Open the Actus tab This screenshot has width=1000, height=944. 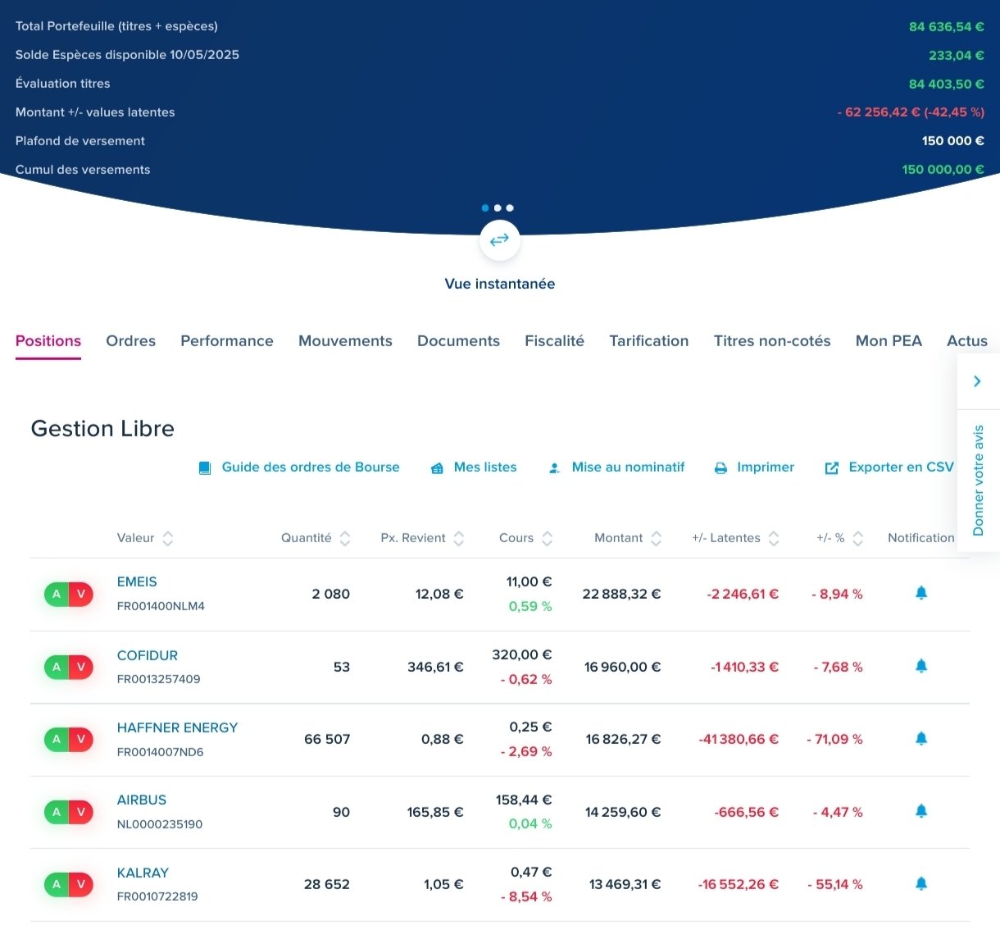pos(967,341)
